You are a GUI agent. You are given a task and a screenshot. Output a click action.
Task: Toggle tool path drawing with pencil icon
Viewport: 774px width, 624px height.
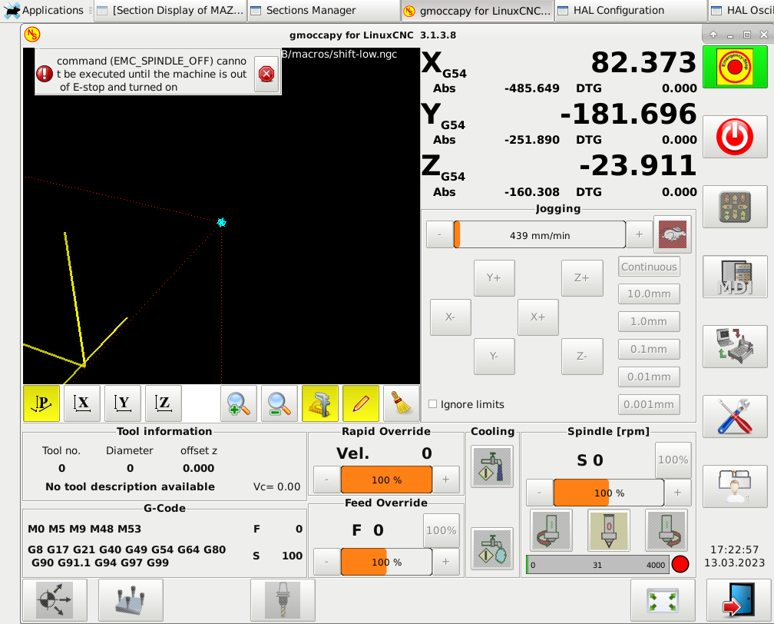tap(361, 403)
